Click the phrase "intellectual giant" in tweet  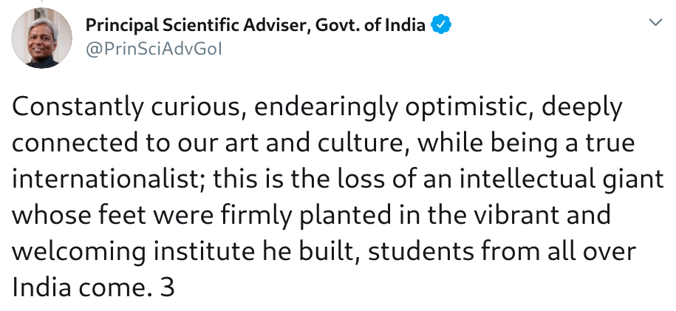point(561,180)
